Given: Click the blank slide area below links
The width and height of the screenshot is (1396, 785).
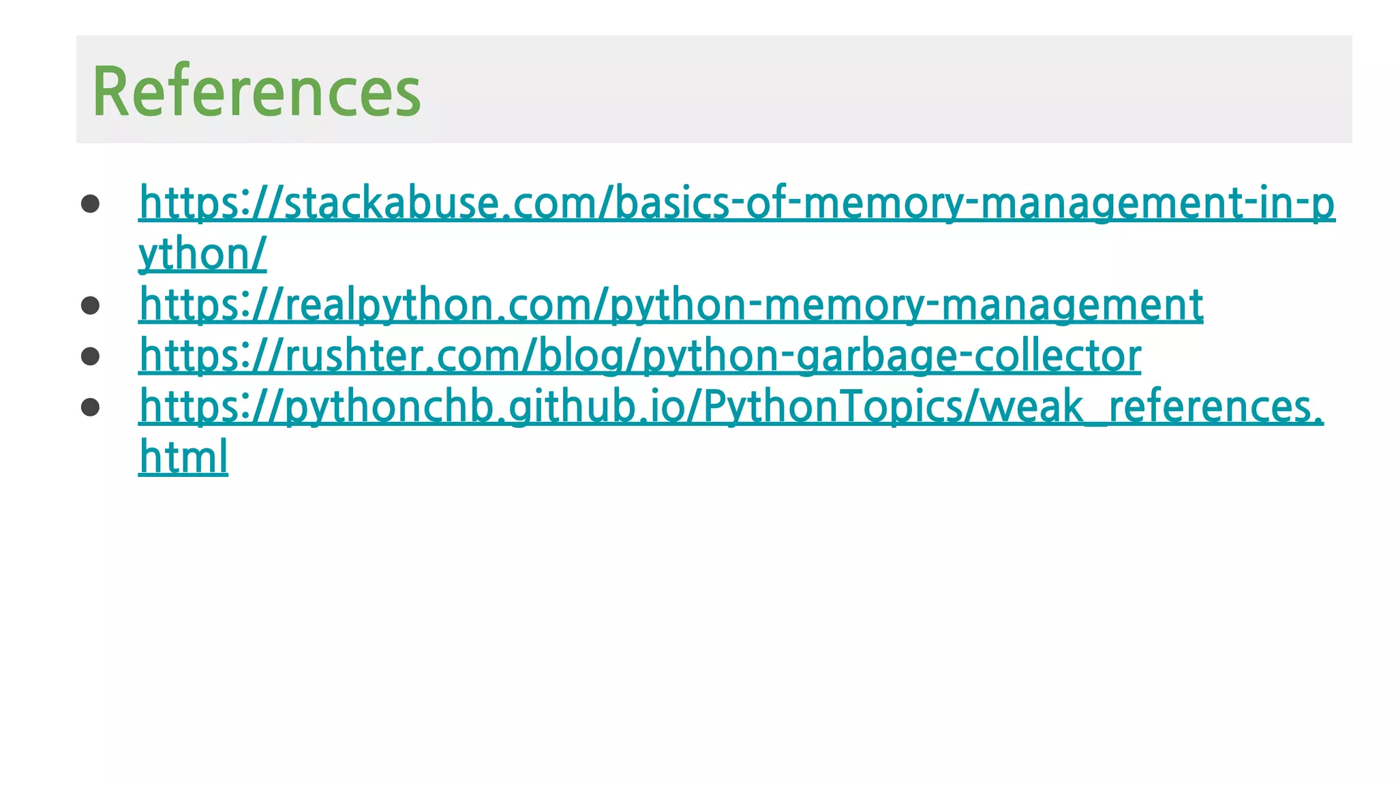Looking at the screenshot, I should [x=698, y=627].
